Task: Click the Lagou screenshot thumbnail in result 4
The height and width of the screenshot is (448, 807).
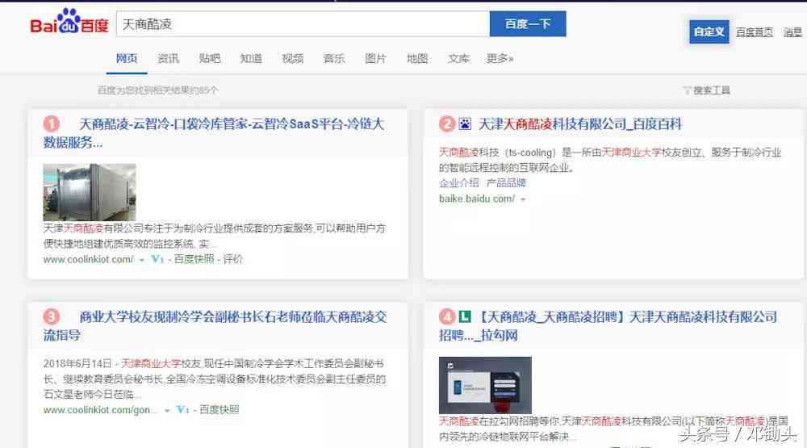Action: 485,385
